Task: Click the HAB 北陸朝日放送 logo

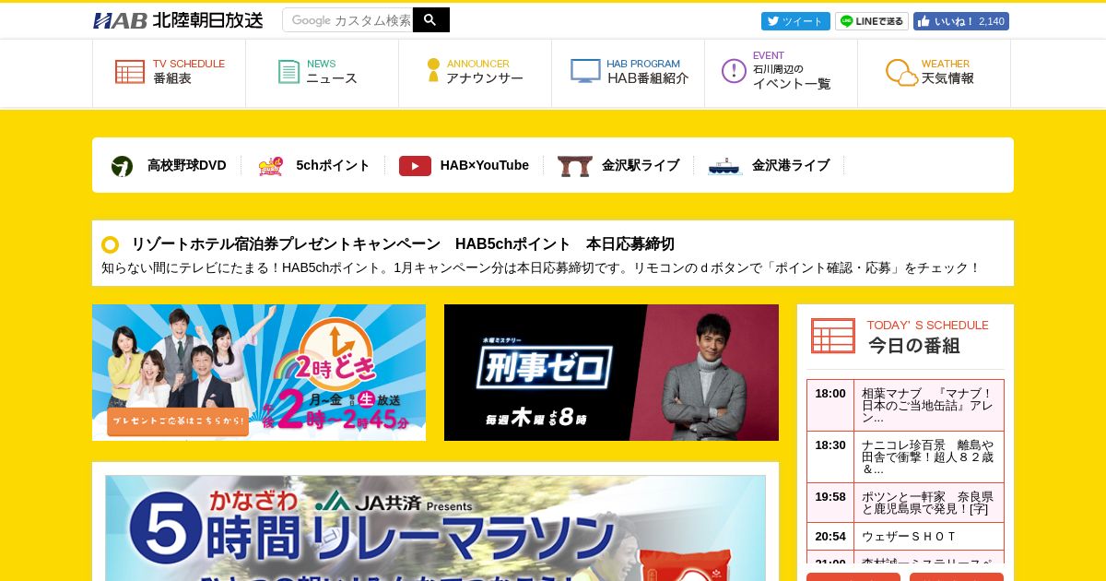Action: pyautogui.click(x=178, y=20)
